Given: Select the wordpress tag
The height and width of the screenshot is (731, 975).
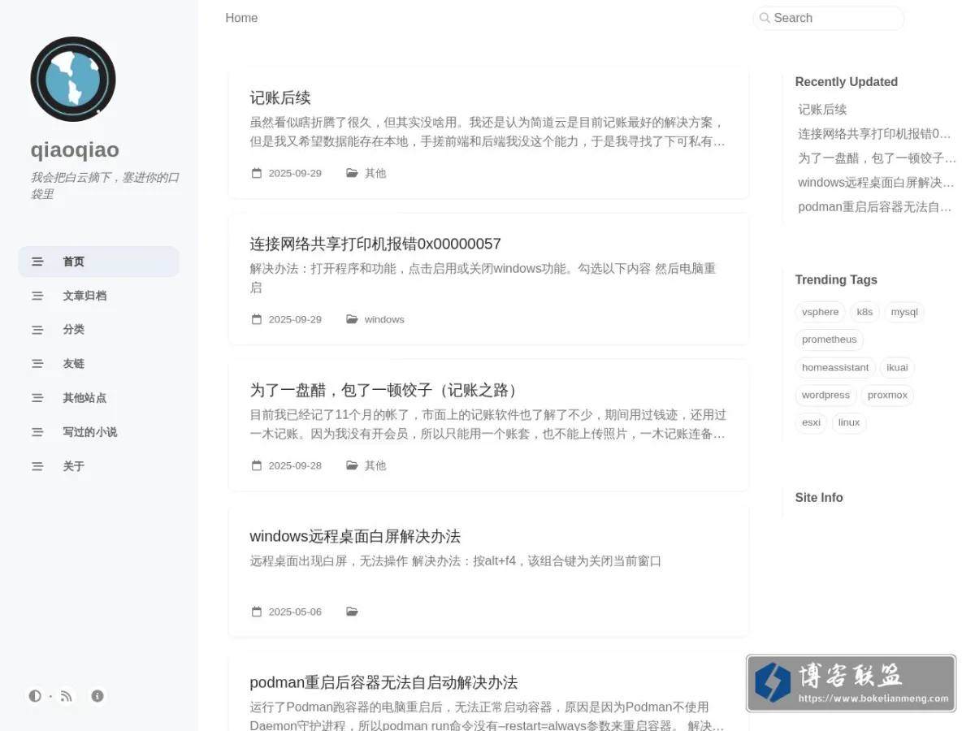Looking at the screenshot, I should pos(825,395).
